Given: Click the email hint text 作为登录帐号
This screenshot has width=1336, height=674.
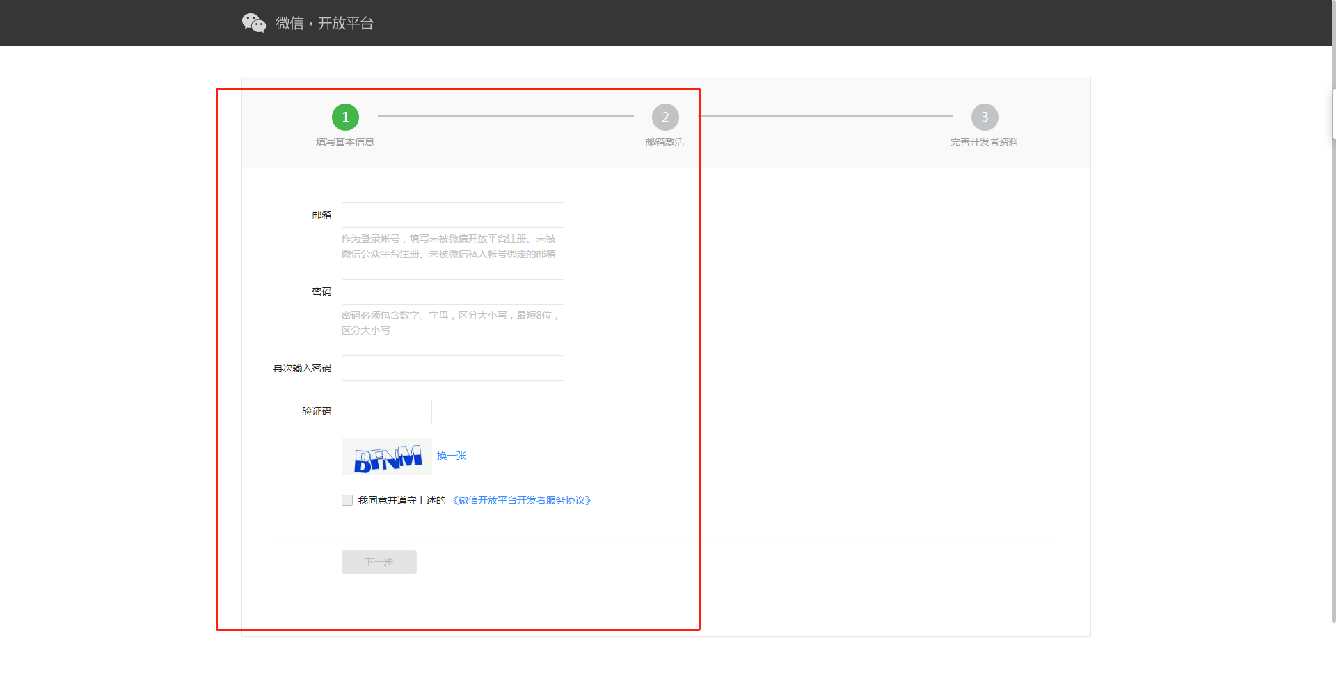Looking at the screenshot, I should tap(449, 246).
